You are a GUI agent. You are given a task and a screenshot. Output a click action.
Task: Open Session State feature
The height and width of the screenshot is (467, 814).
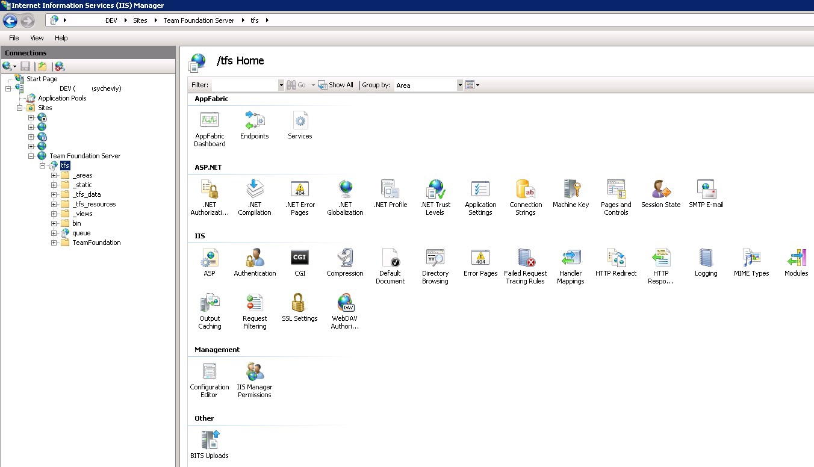pos(661,194)
